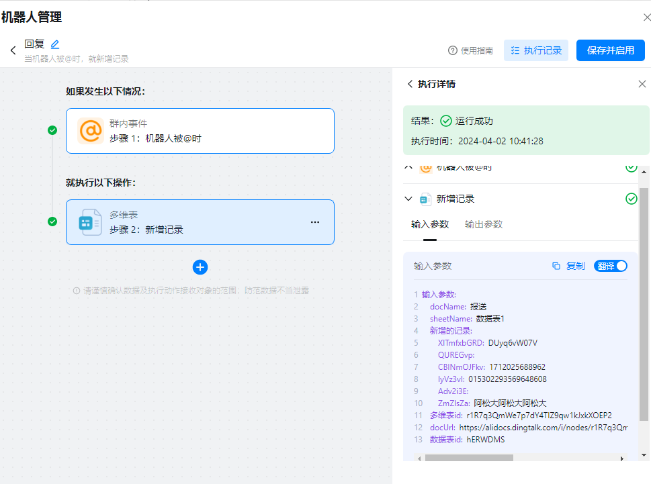Viewport: 651px width, 484px height.
Task: Click the orange @ trigger icon
Action: point(91,131)
